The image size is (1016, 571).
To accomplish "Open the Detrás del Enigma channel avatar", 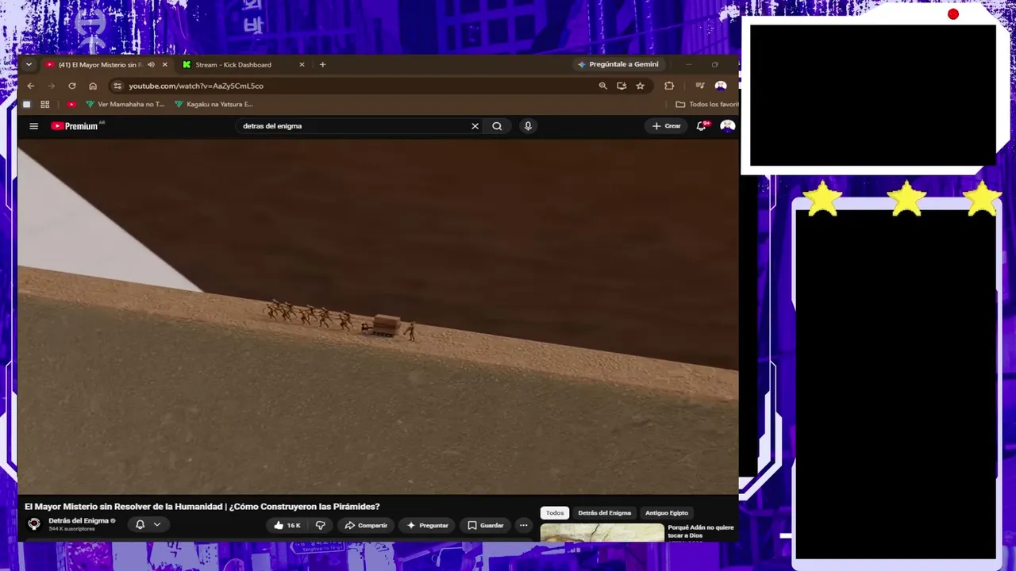I will tap(34, 524).
